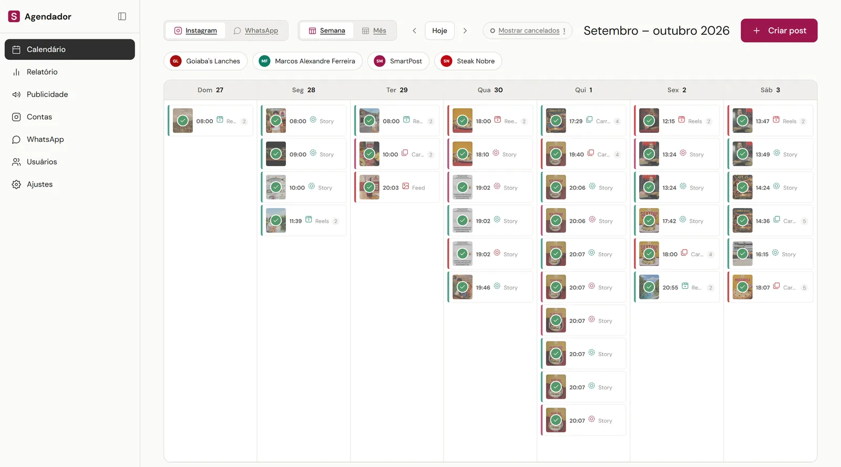This screenshot has height=467, width=841.
Task: Click the bar-chart icon next to Relatório
Action: (x=16, y=72)
